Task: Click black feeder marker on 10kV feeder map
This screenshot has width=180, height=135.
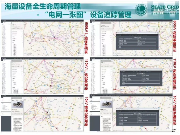Action: point(47,113)
